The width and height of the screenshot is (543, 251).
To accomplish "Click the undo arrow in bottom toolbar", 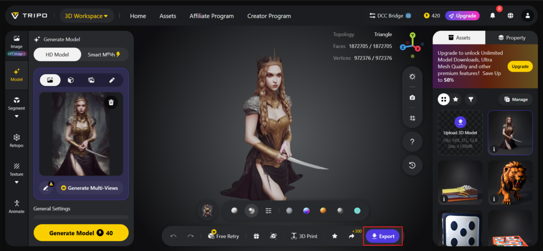I will [x=173, y=236].
